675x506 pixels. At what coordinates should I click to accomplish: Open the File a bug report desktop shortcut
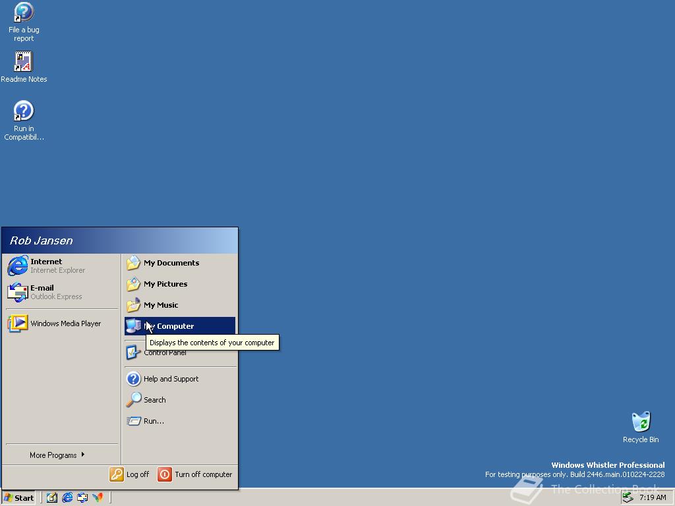(24, 22)
